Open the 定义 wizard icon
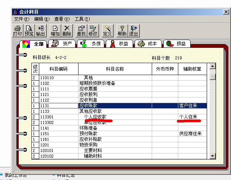231x180 pixels. 108,31
